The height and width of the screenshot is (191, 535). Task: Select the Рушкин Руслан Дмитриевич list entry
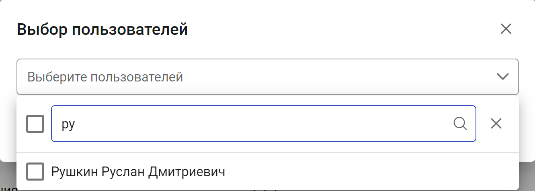268,172
